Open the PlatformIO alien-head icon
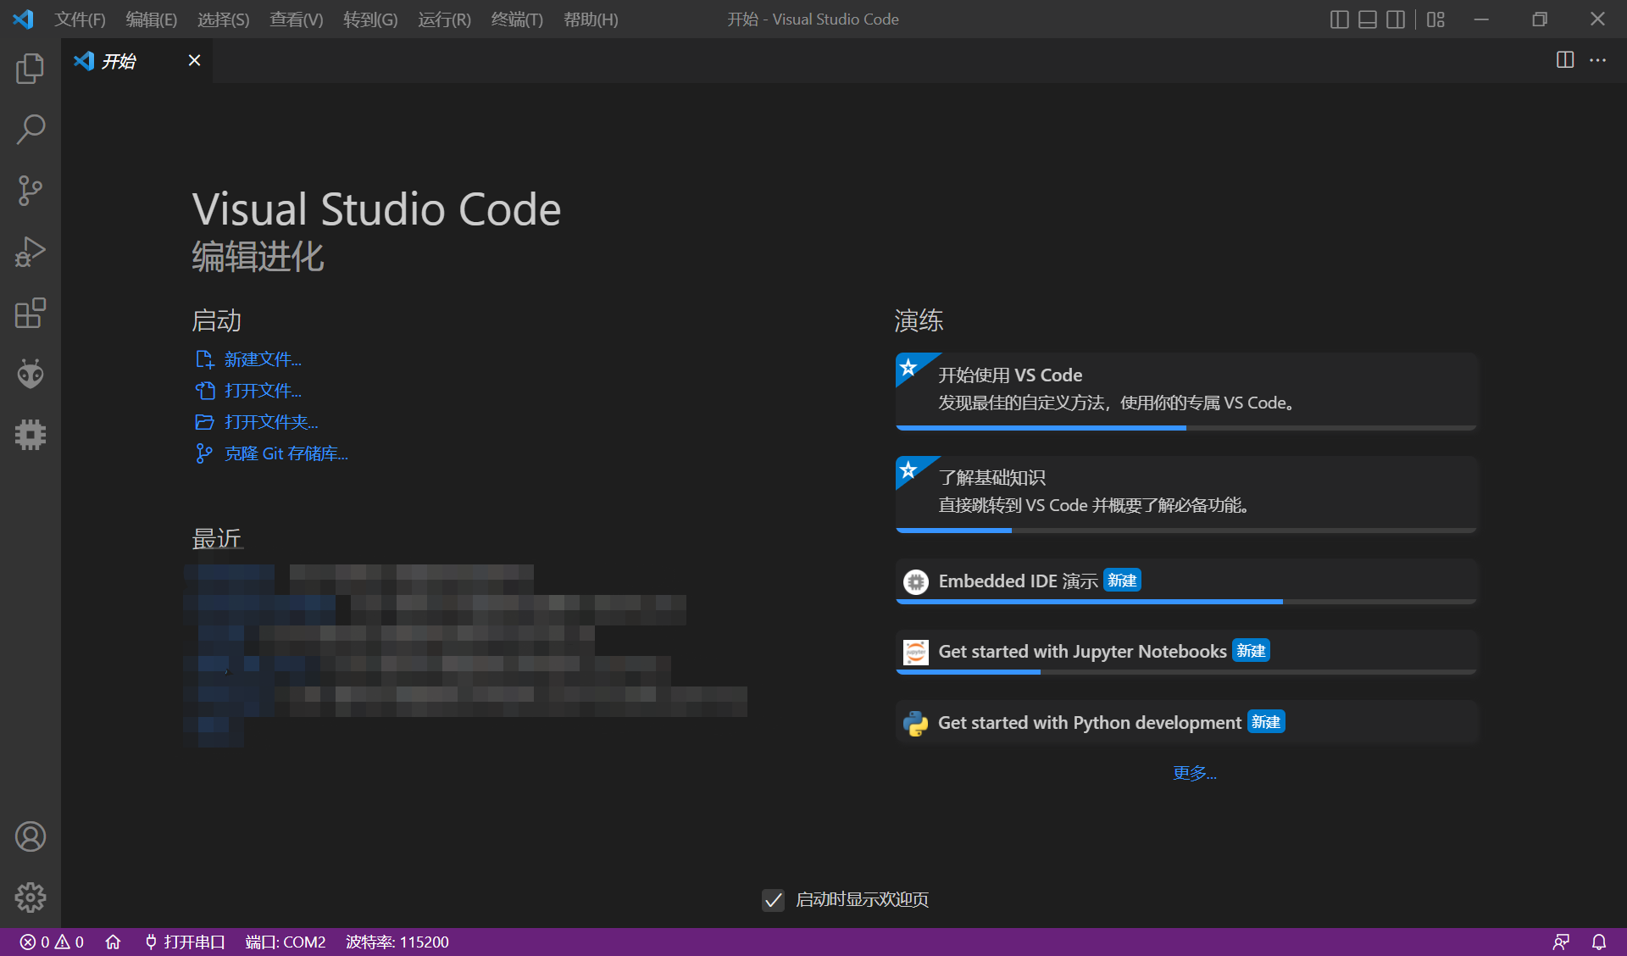Screen dimensions: 1627x956 (31, 374)
